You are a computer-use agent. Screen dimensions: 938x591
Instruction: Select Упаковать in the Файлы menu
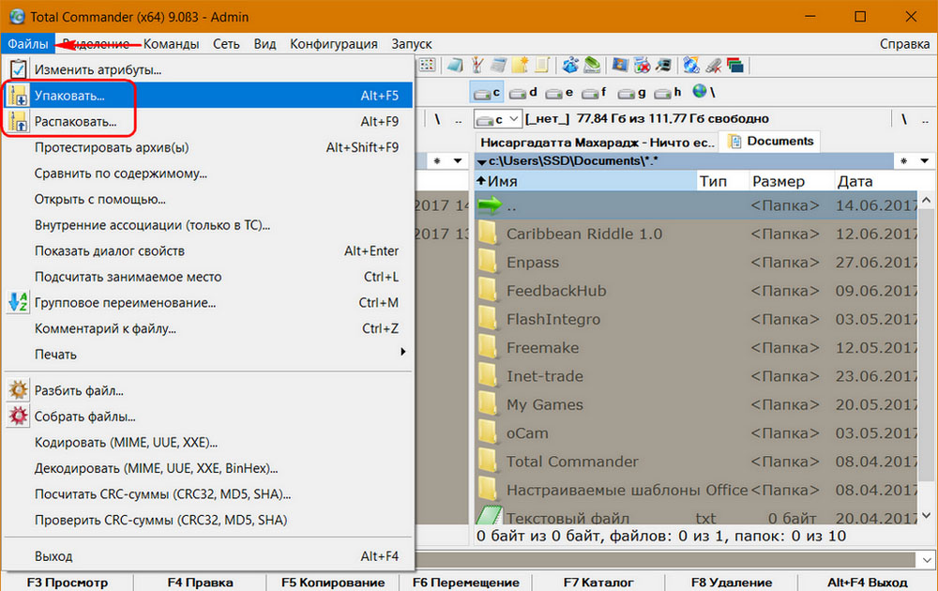208,95
